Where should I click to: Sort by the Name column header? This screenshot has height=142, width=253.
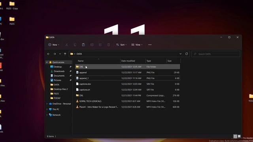[x=81, y=61]
